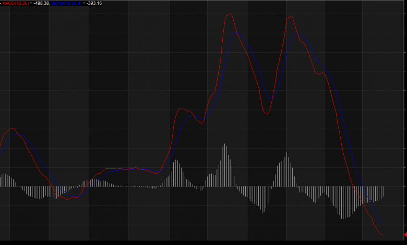
Task: Click the leftmost small peak of the red line
Action: [12, 128]
